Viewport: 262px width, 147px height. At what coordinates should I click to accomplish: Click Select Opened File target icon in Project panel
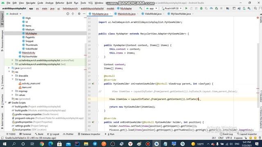pyautogui.click(x=68, y=14)
